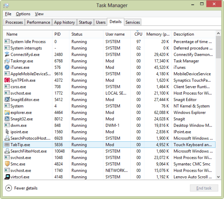The image size is (224, 199).
Task: Click the End task button
Action: (204, 188)
